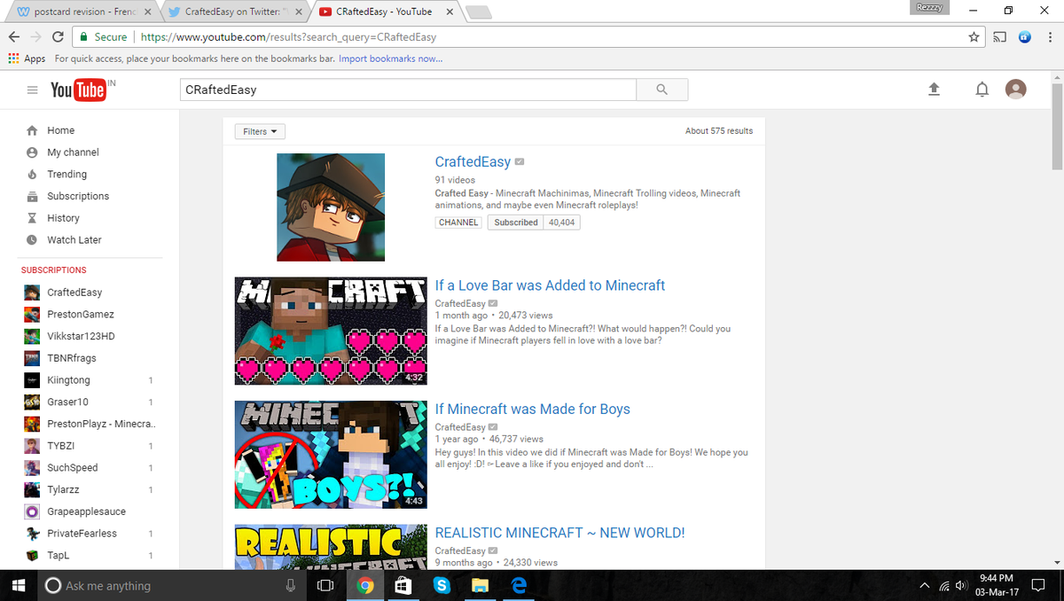Screen dimensions: 1064x601
Task: Open the volume speaker tray icon
Action: [x=959, y=586]
